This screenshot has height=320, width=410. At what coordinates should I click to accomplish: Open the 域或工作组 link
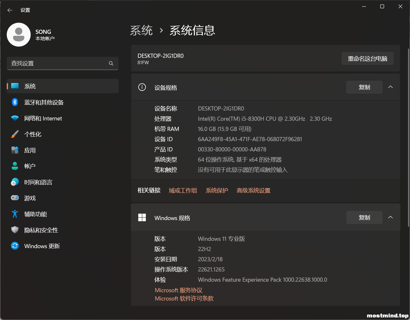tap(183, 191)
